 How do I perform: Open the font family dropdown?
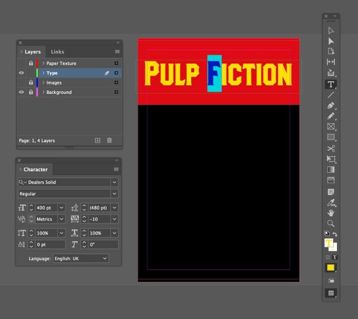tap(114, 182)
